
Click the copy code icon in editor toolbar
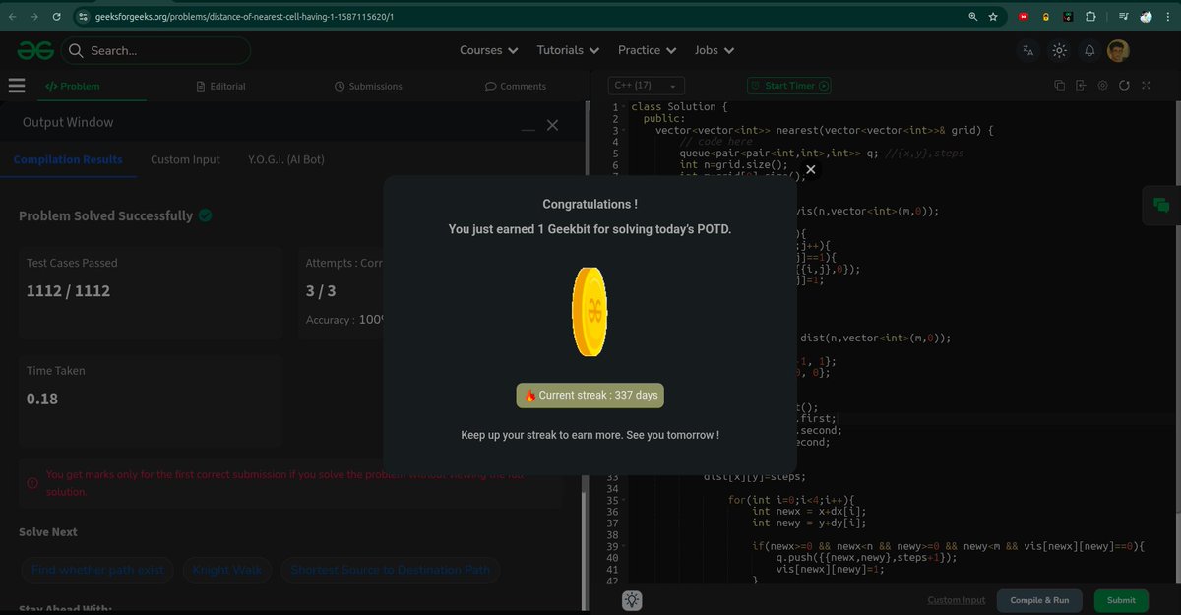(1059, 86)
